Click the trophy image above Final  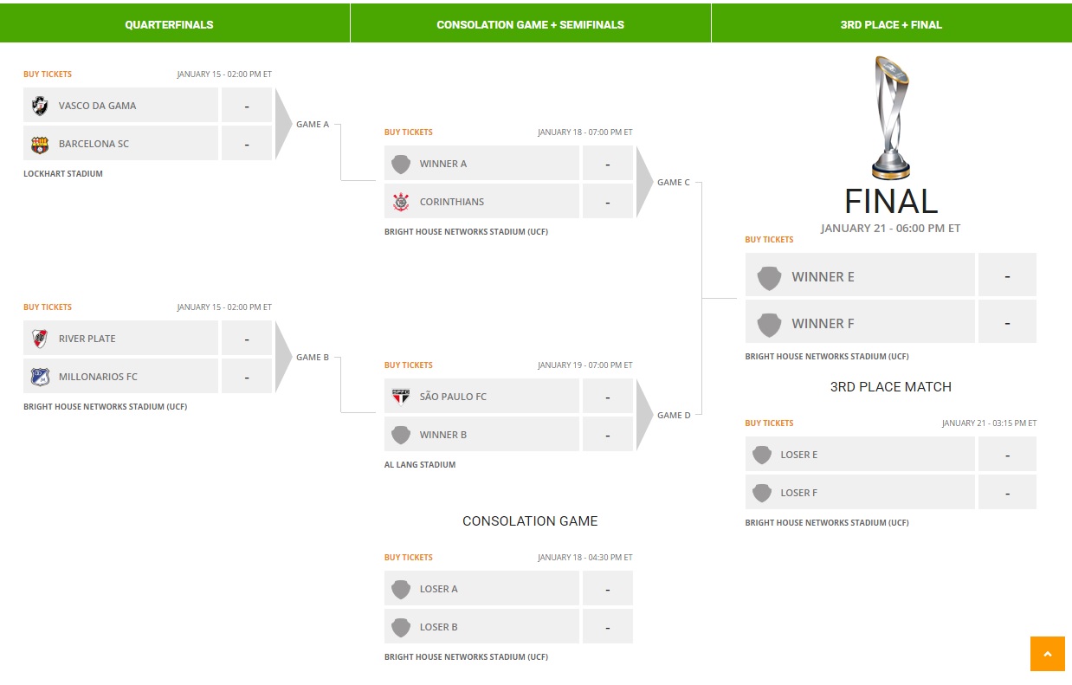tap(890, 118)
